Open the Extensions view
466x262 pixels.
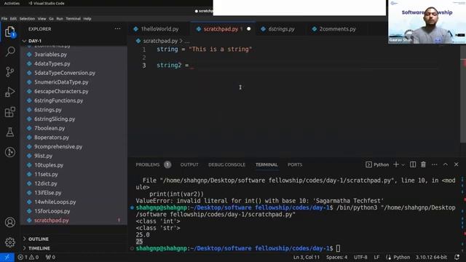(x=9, y=112)
